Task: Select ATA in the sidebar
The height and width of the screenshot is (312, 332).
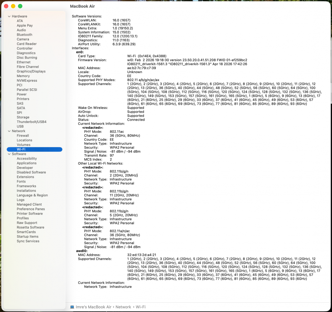Action: [20, 21]
